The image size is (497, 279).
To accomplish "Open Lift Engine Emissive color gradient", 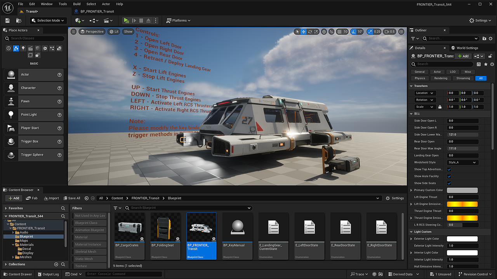I will point(462,204).
